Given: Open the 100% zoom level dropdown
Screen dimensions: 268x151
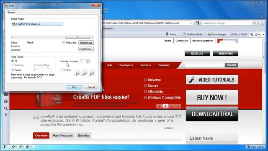Looking at the screenshot, I should [x=263, y=34].
